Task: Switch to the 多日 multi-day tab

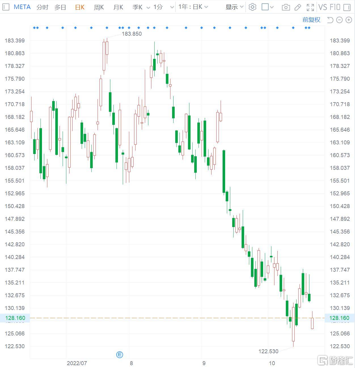Action: tap(60, 7)
